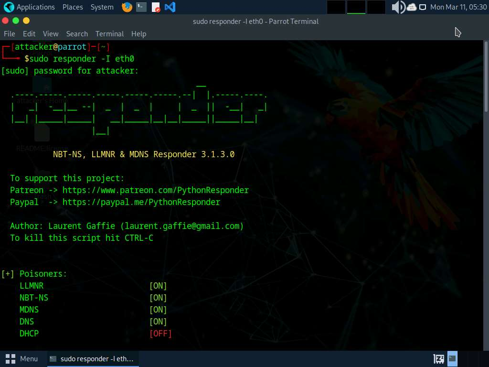The image size is (489, 367).
Task: Click the show desktop terminal icon bottom-right
Action: tap(452, 358)
